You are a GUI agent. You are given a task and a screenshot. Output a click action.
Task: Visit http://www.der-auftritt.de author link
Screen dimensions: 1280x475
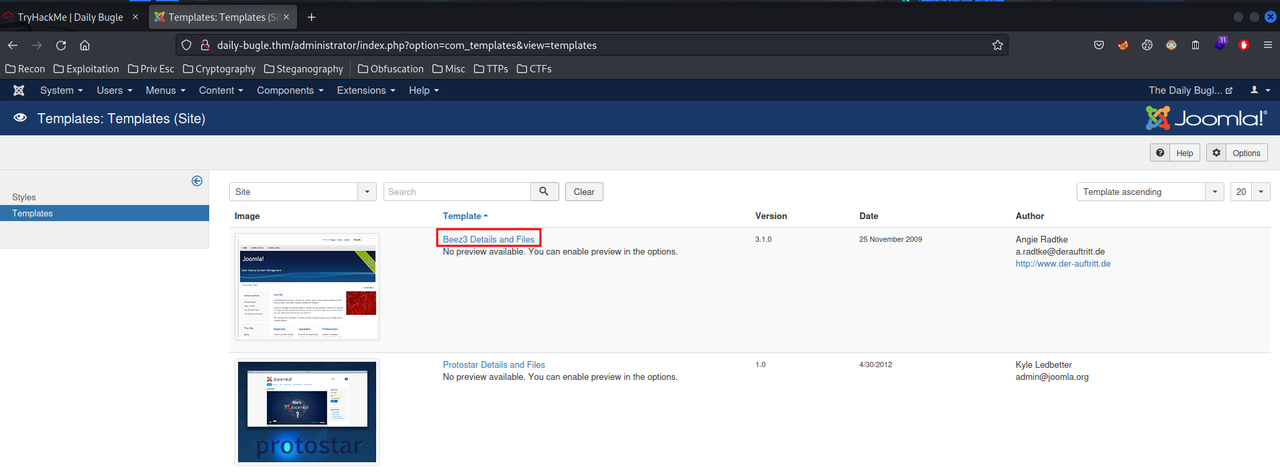point(1063,263)
